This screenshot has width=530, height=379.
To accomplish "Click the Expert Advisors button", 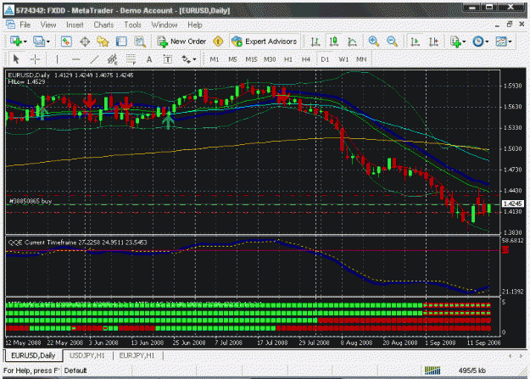I will click(265, 42).
